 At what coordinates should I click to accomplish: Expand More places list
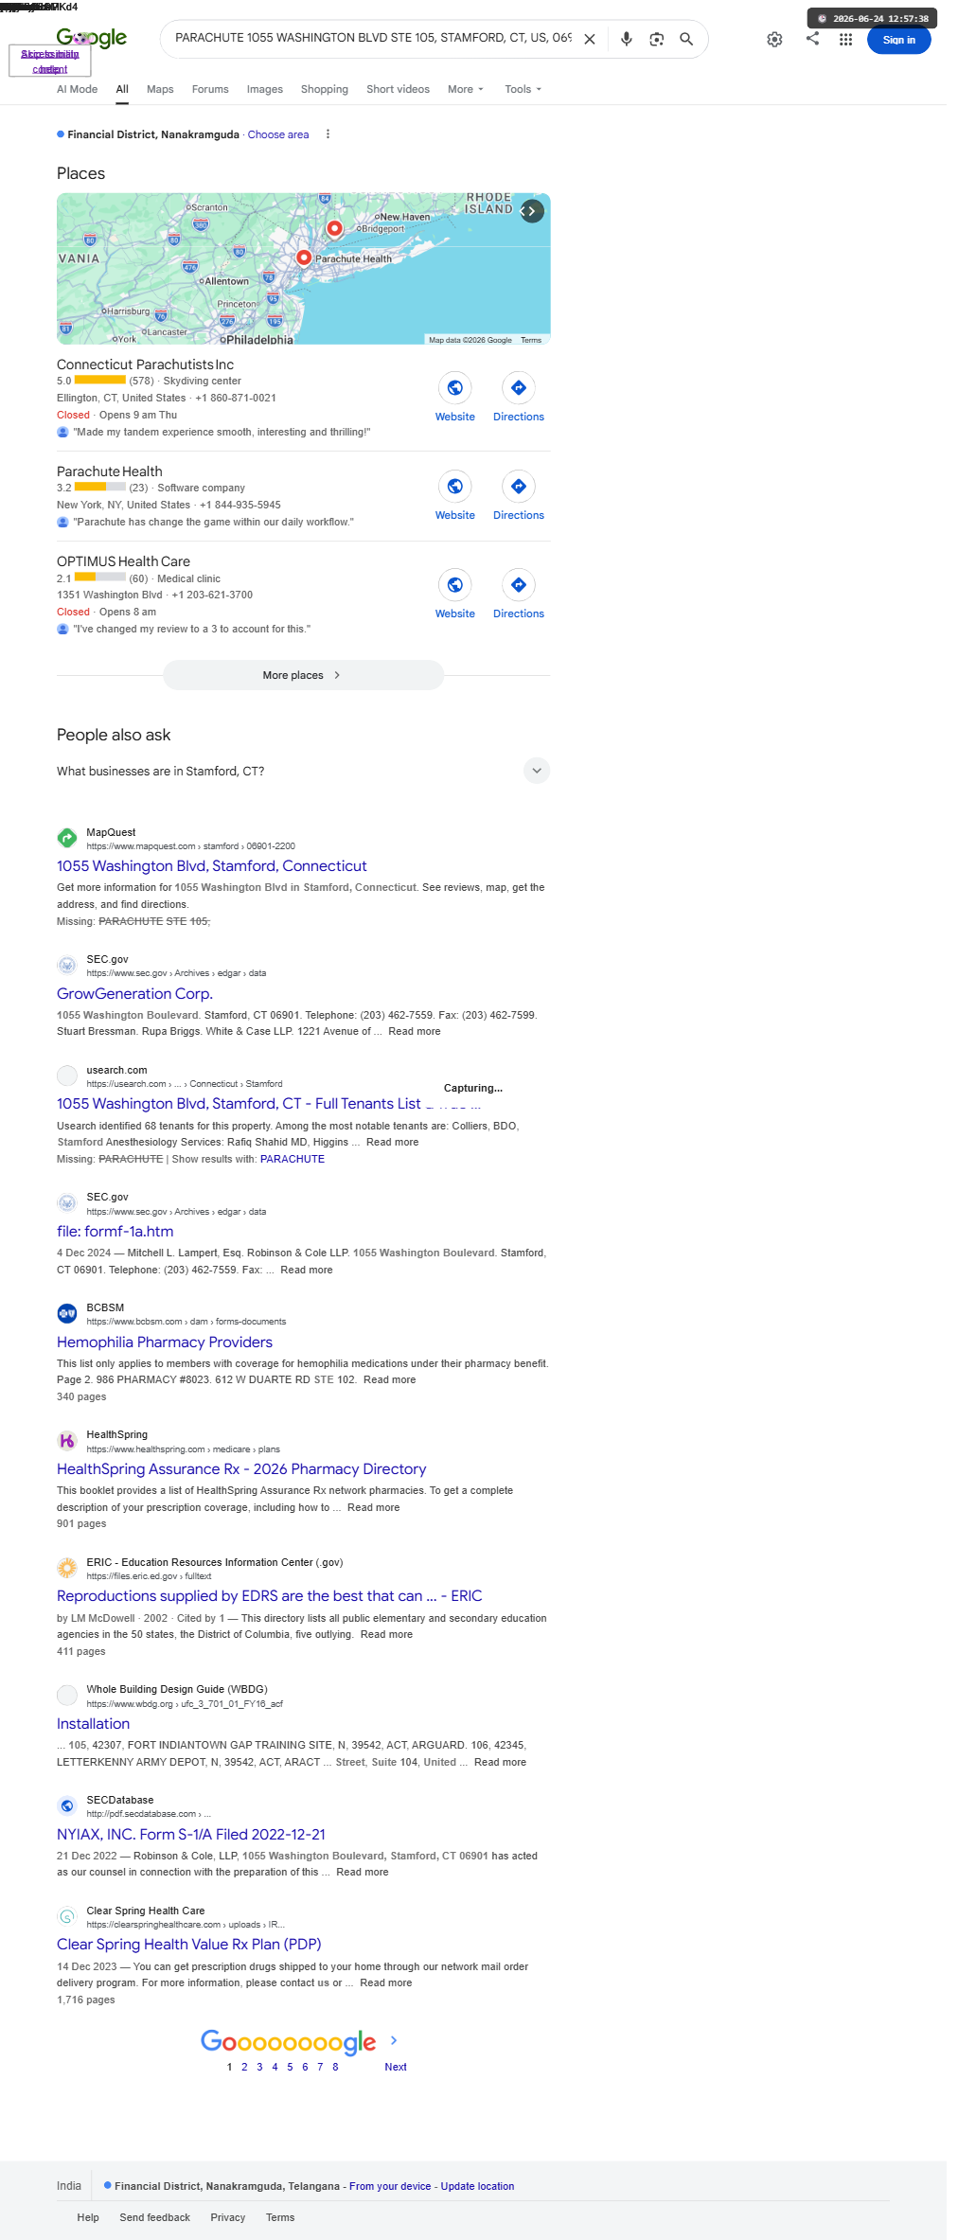click(x=303, y=675)
